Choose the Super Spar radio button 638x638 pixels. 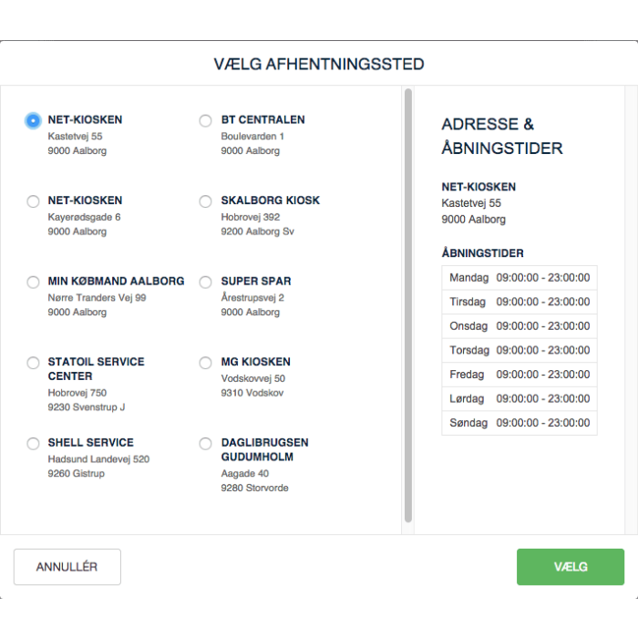pos(205,282)
